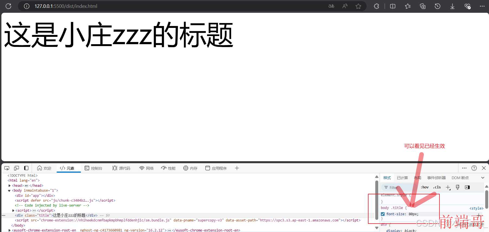489x232 pixels.
Task: Open the 源代码 Sources tab
Action: (x=121, y=168)
